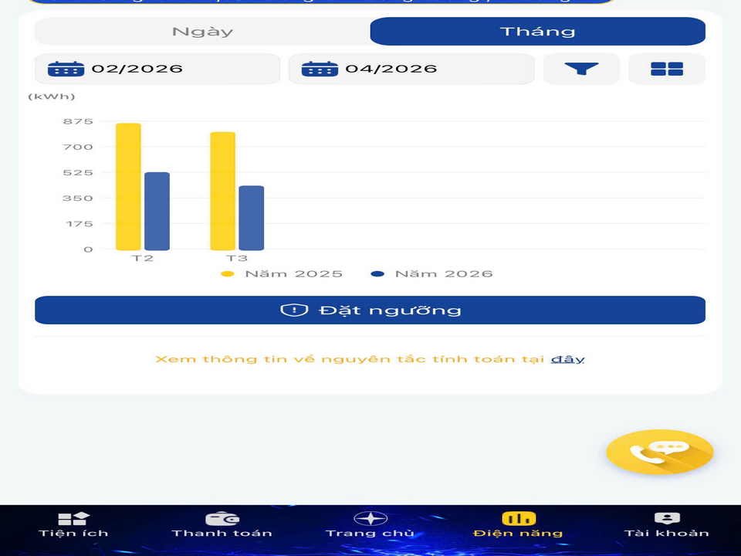This screenshot has height=556, width=741.
Task: Tap the floating phone support chat icon
Action: pos(659,452)
